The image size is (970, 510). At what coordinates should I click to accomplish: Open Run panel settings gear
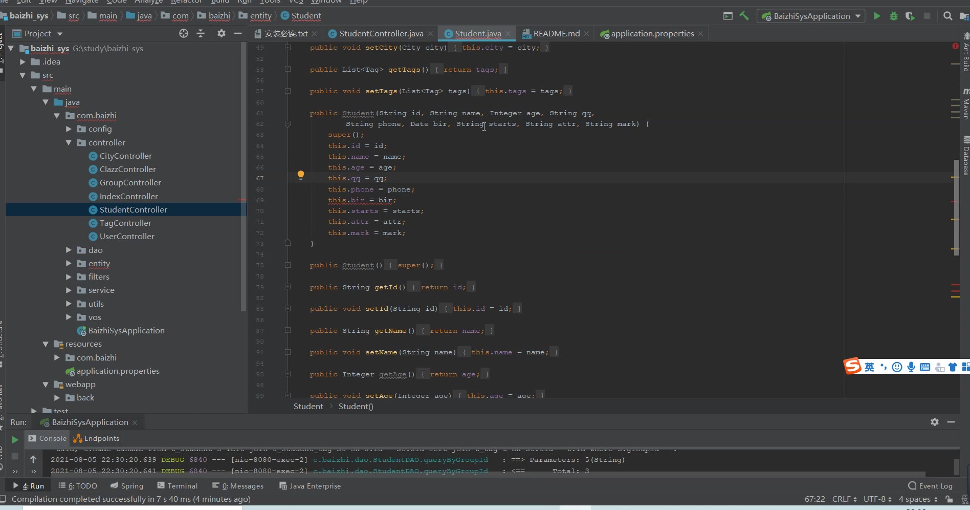(935, 422)
